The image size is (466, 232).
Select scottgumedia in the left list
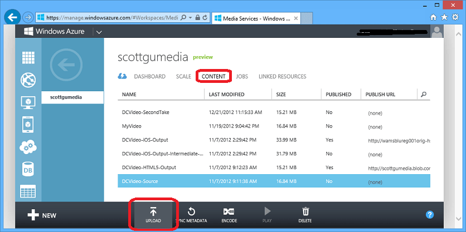point(72,97)
